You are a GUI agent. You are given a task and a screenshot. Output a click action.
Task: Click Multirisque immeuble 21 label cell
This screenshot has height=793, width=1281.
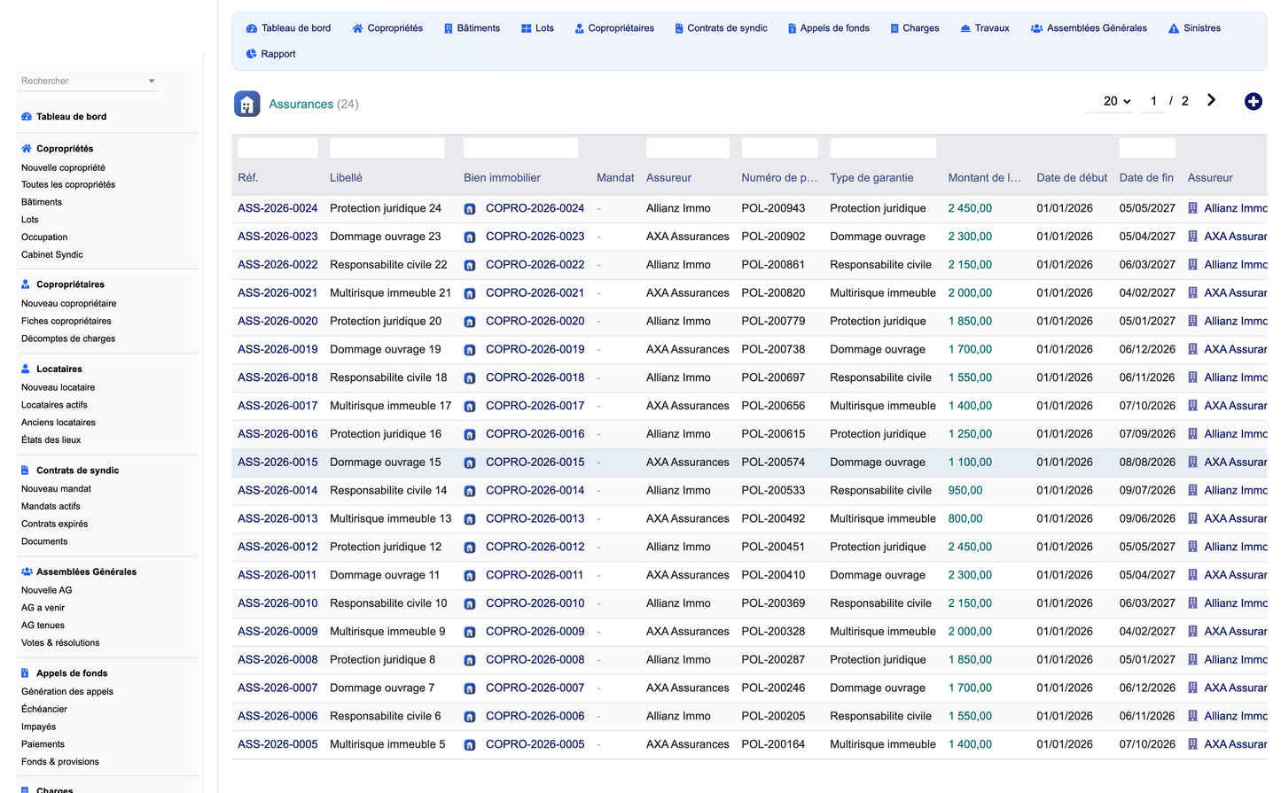(390, 293)
